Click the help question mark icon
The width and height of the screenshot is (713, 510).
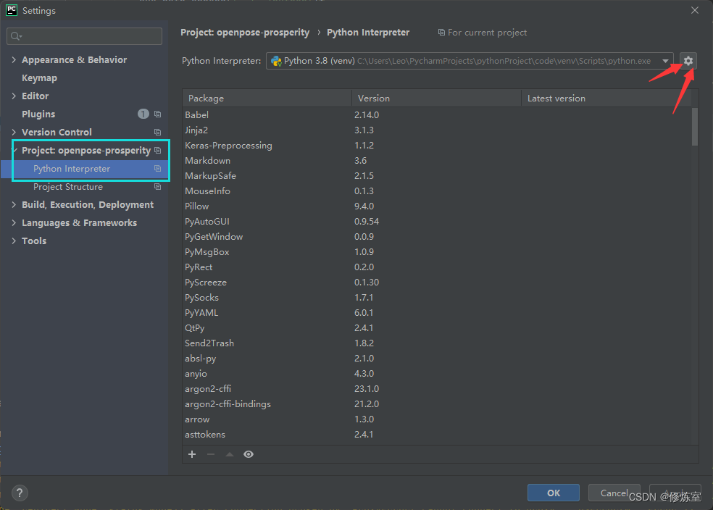20,493
